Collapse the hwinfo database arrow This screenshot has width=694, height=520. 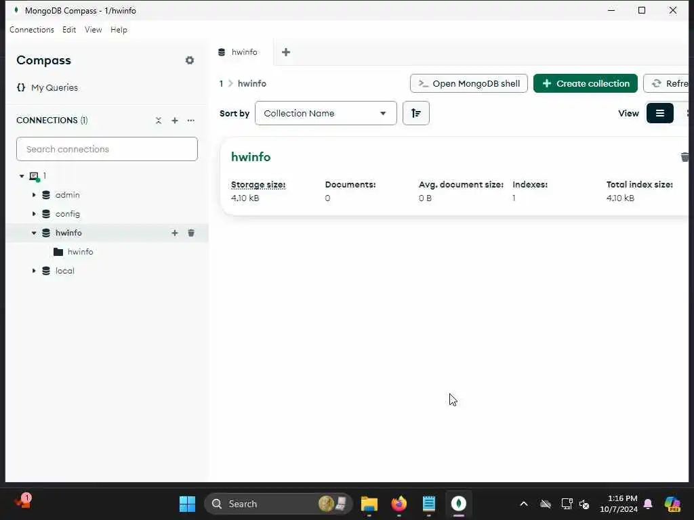(34, 233)
